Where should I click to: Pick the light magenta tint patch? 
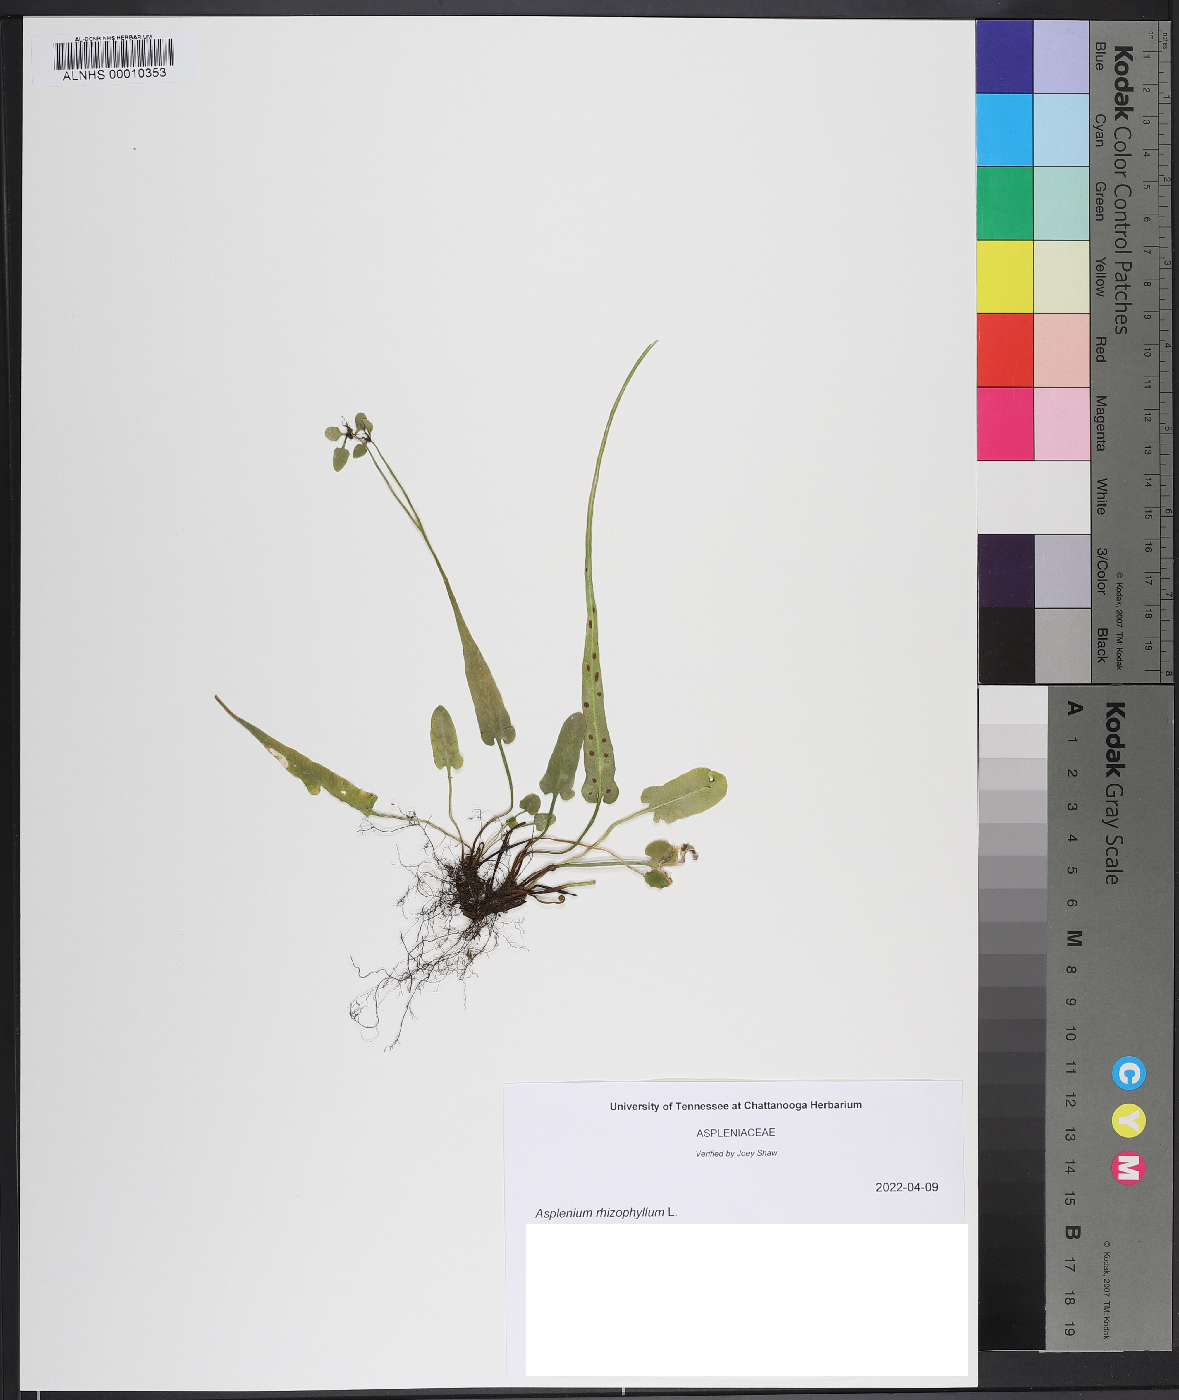pyautogui.click(x=1061, y=424)
